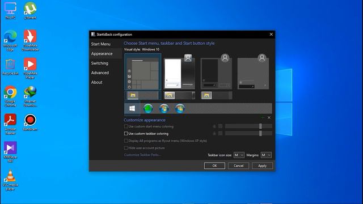Screen dimensions: 363x204
Task: Open Bandicam desktop shortcut
Action: 30,122
